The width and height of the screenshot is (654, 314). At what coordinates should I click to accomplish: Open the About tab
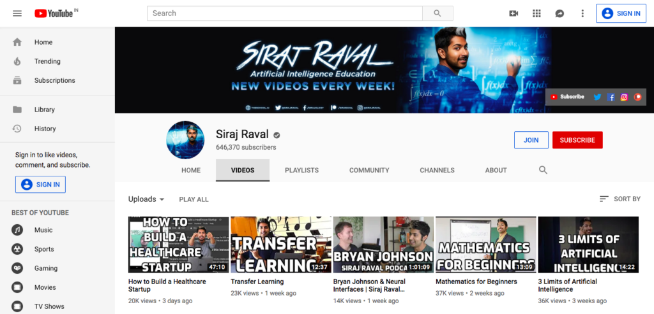point(496,170)
